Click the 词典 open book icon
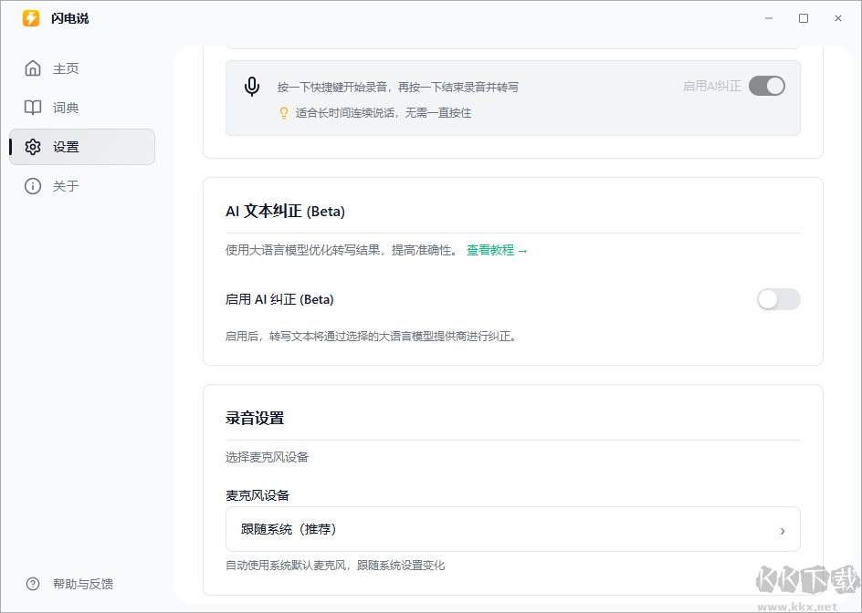 tap(33, 107)
